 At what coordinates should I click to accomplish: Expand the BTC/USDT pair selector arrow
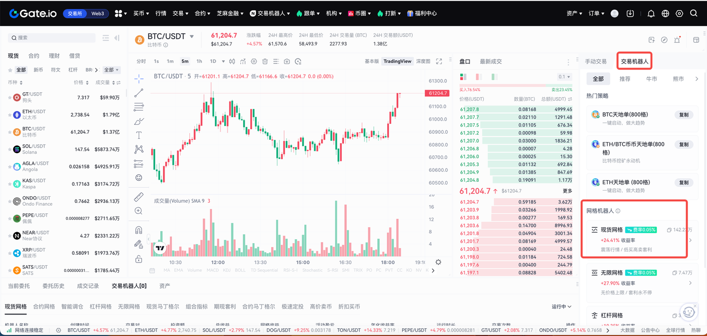click(192, 36)
